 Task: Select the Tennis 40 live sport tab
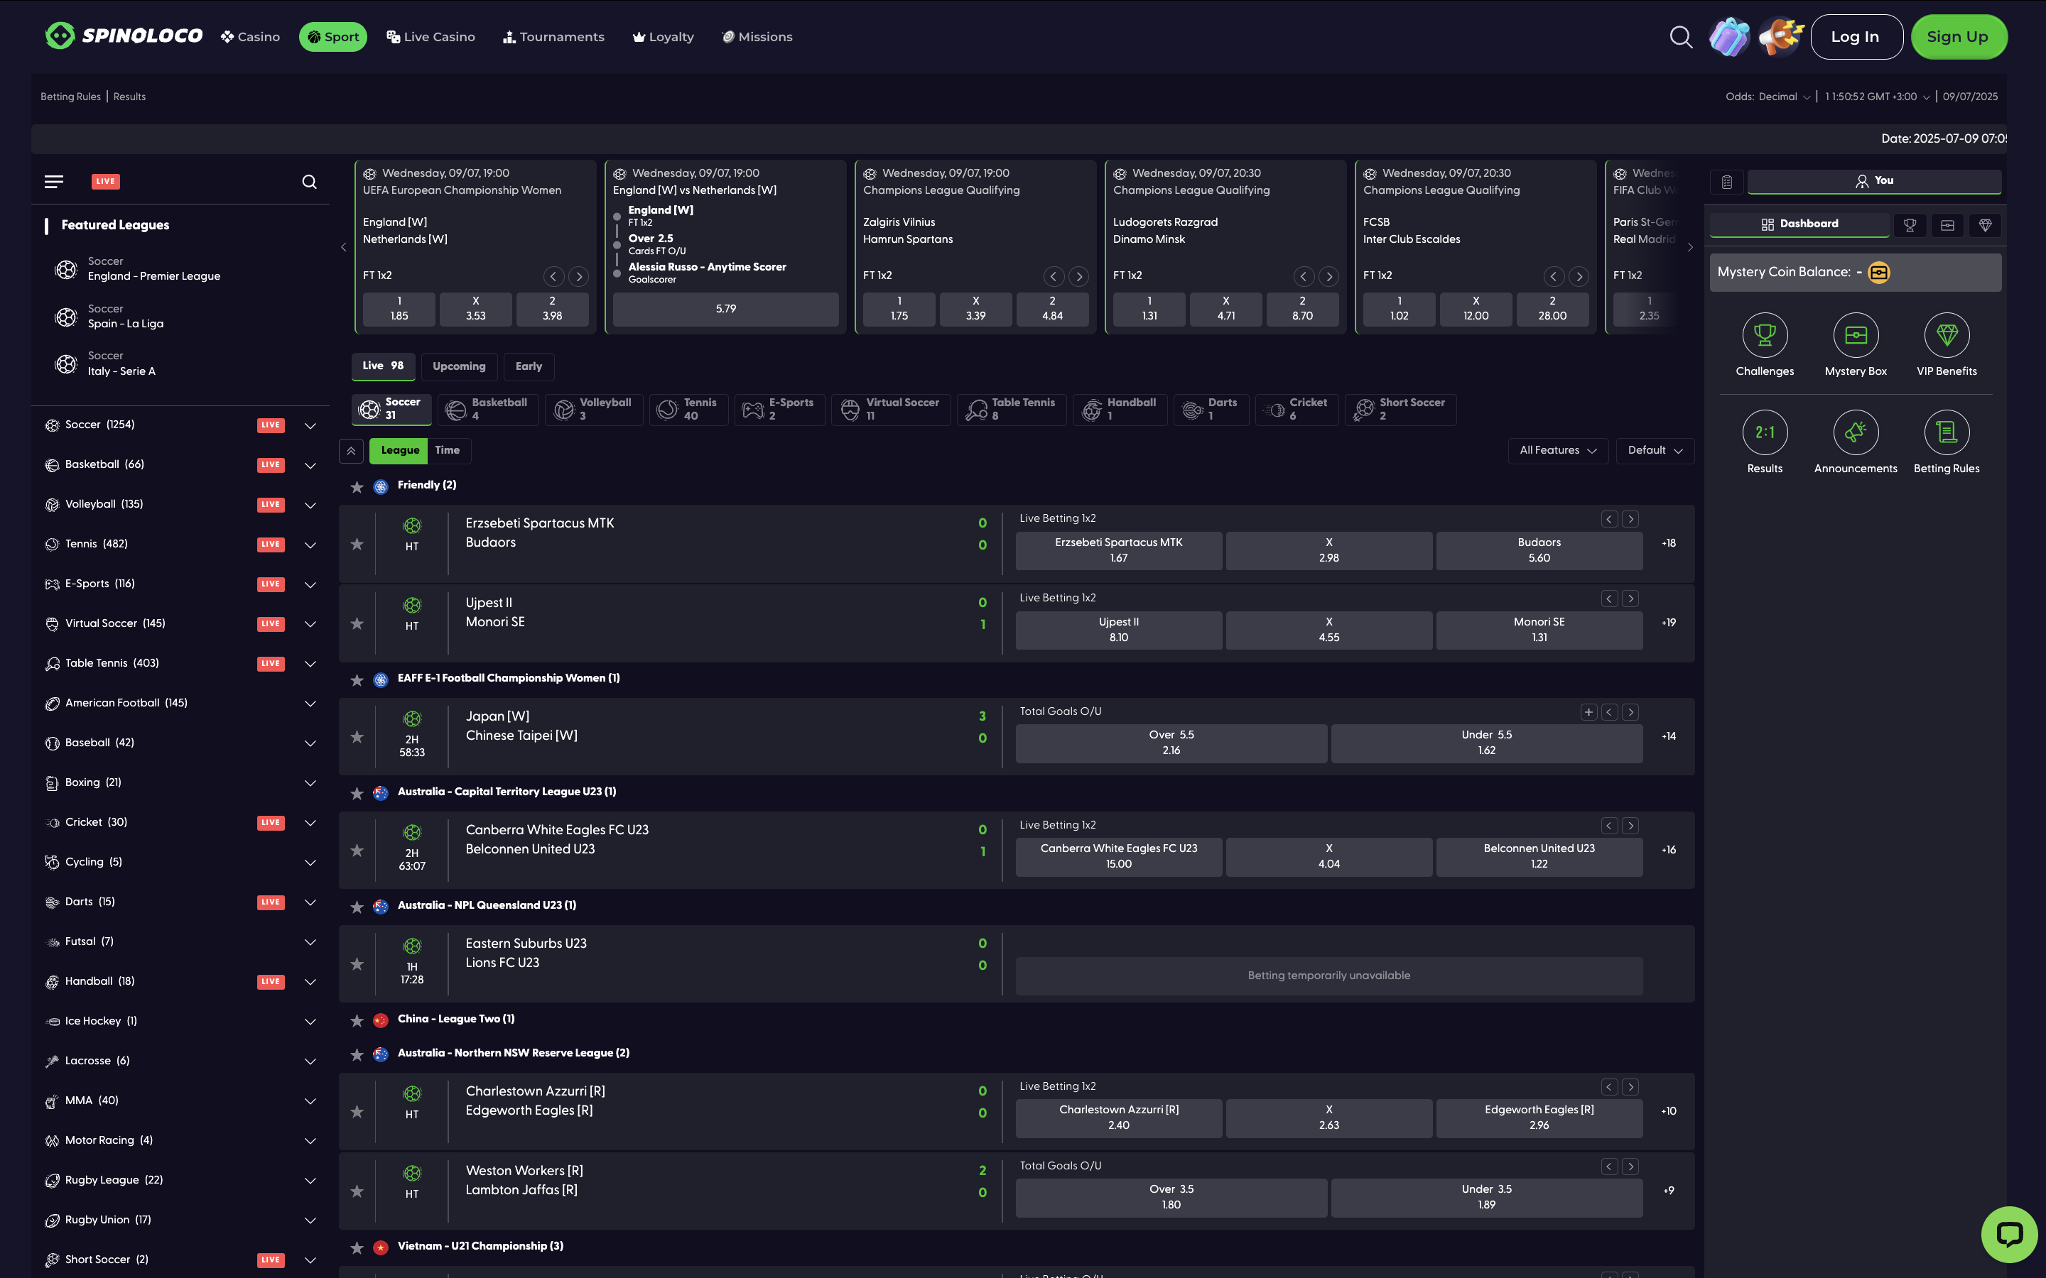(688, 410)
